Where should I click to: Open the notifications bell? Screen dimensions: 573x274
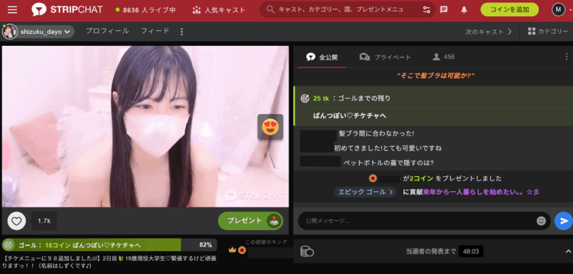tap(464, 9)
